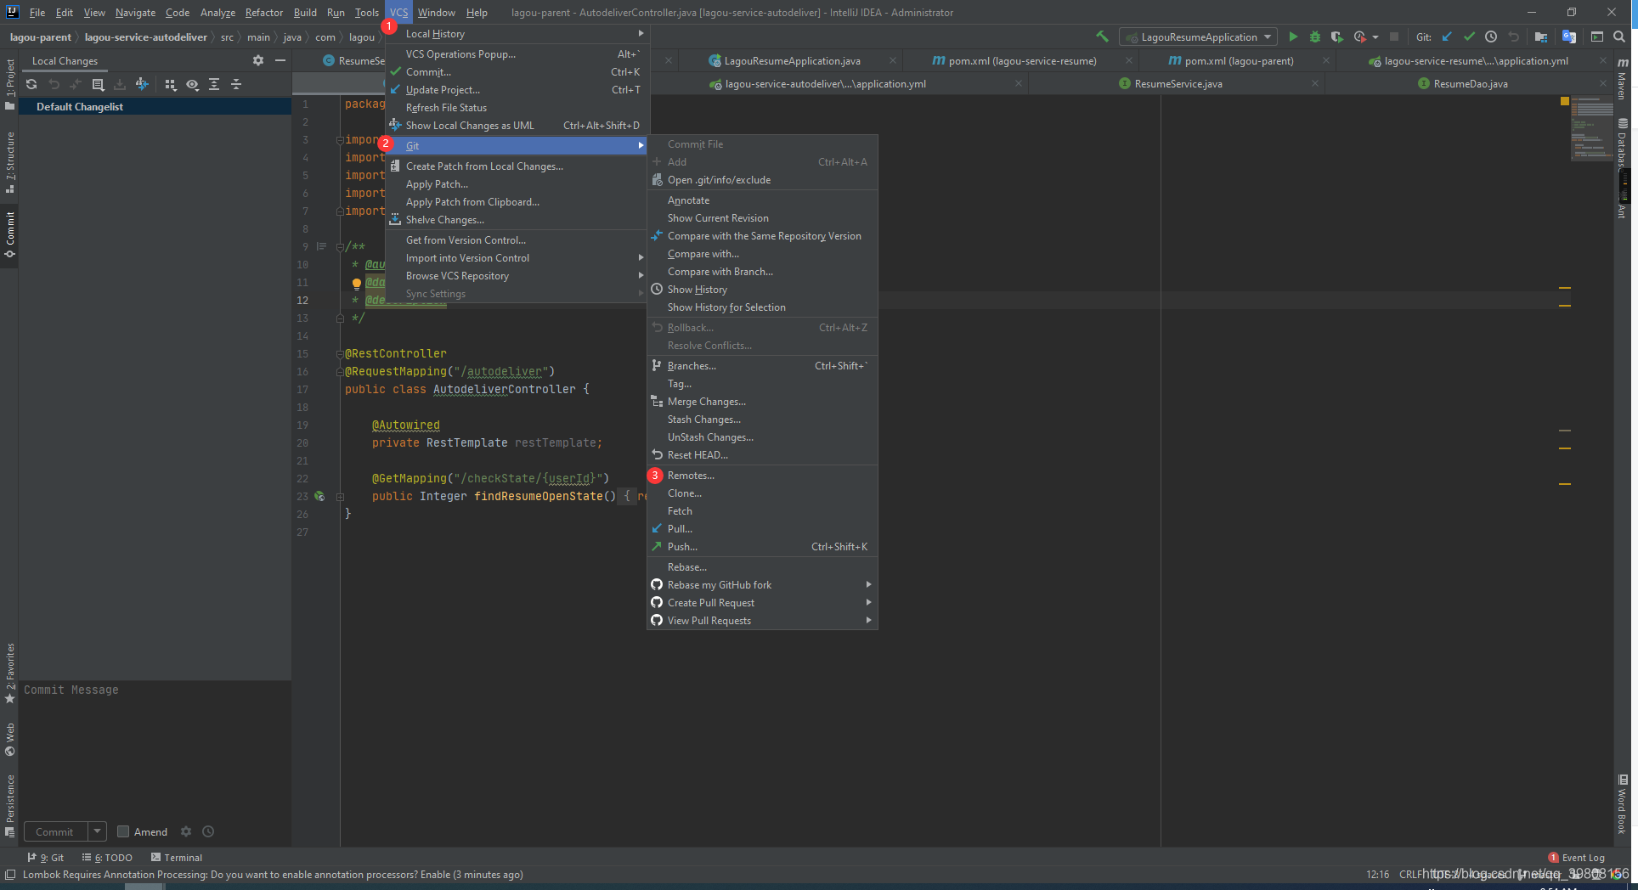1638x890 pixels.
Task: Expand the Local History submenu
Action: 517,34
